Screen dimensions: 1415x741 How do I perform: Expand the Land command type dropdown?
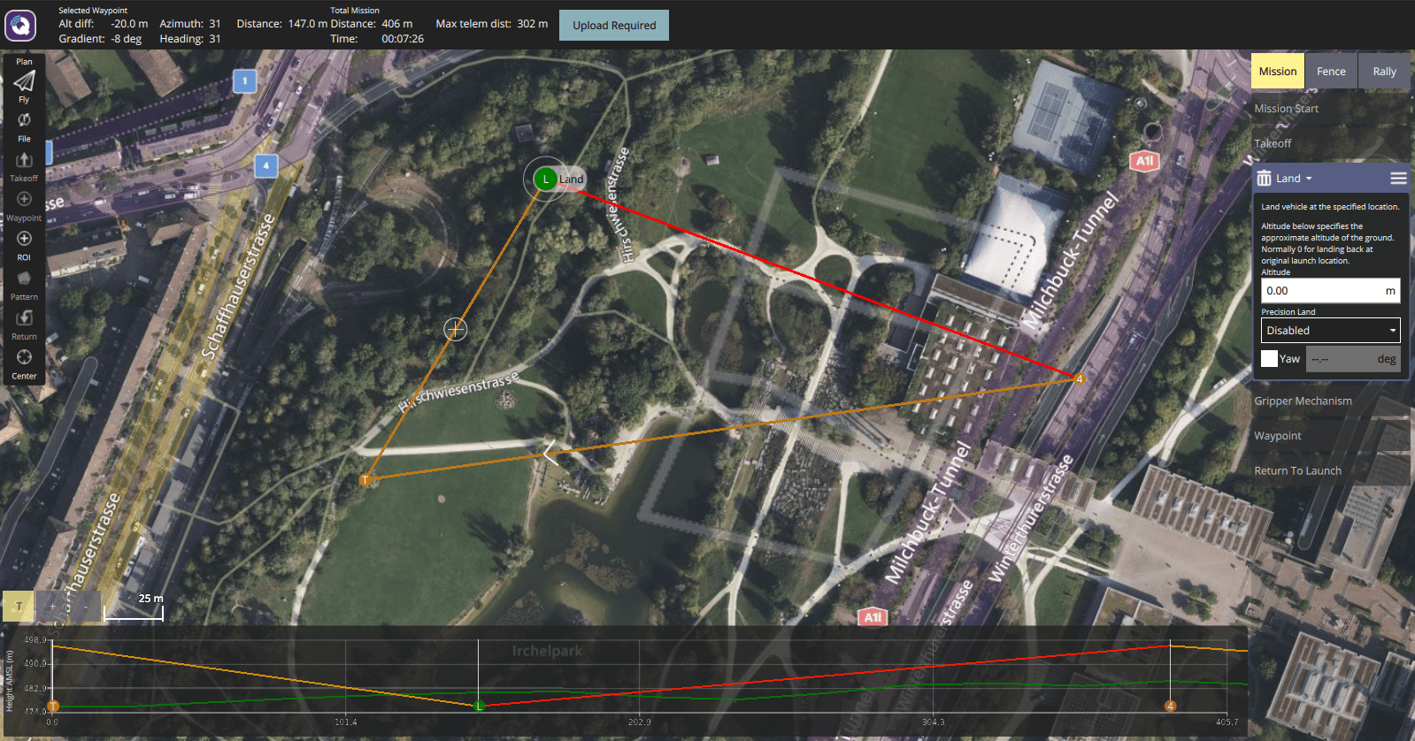(x=1295, y=179)
